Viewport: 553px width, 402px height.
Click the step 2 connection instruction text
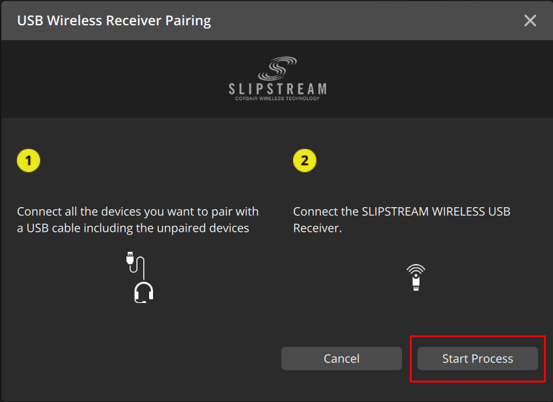pos(401,219)
